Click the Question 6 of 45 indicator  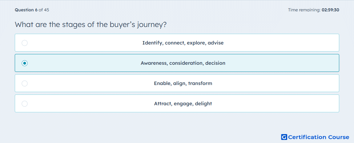[32, 10]
